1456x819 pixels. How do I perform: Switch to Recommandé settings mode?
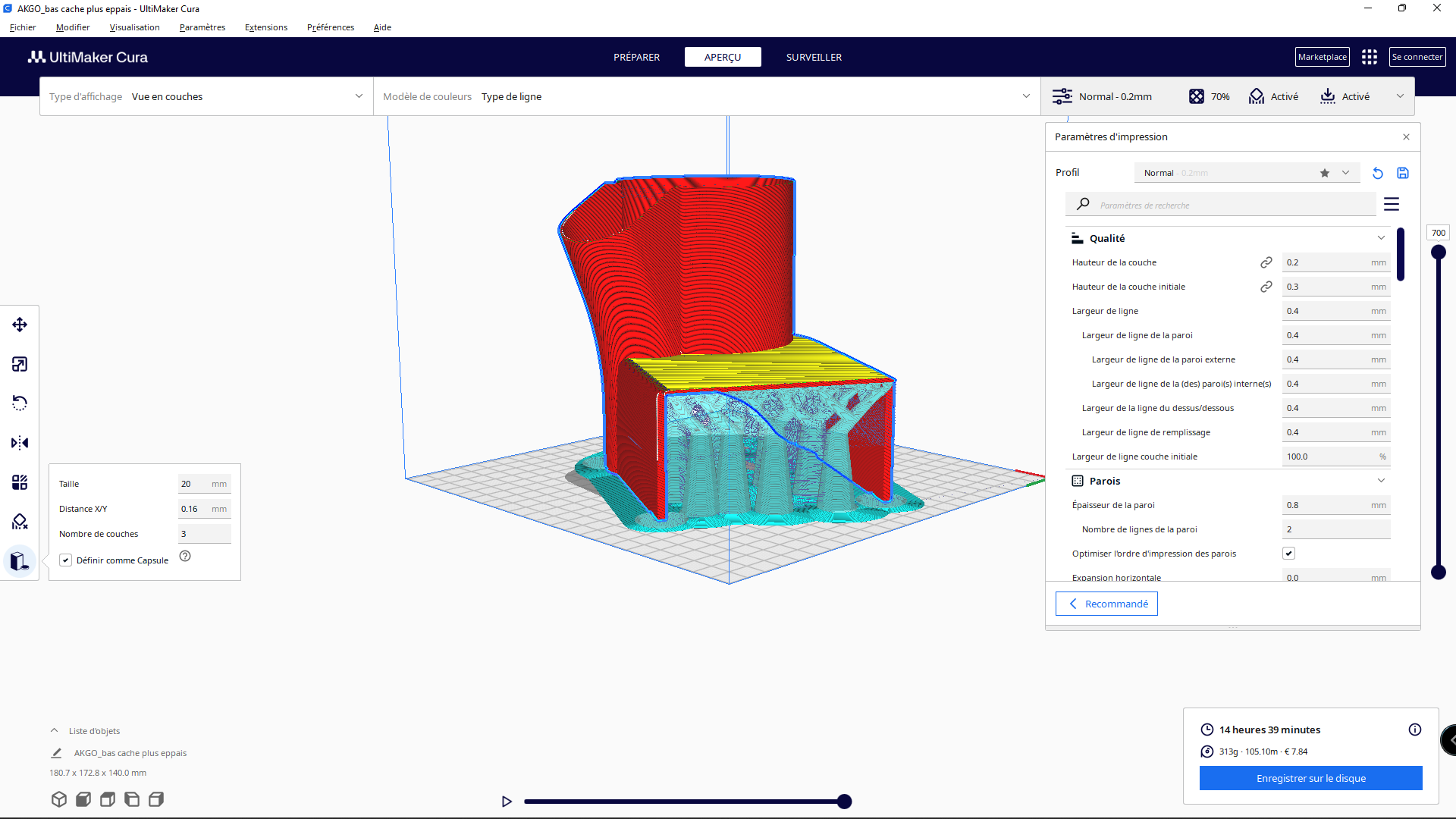point(1106,604)
